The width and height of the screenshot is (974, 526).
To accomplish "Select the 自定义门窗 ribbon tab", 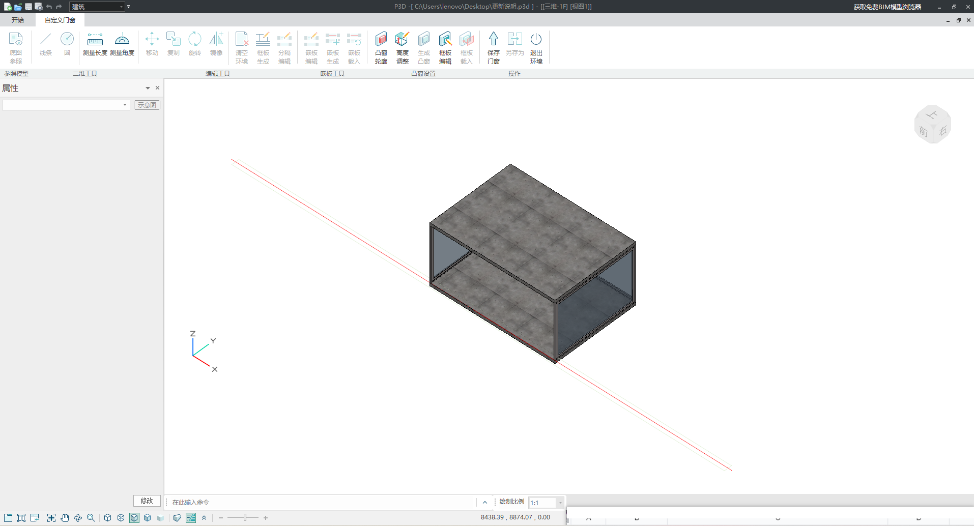I will click(60, 20).
